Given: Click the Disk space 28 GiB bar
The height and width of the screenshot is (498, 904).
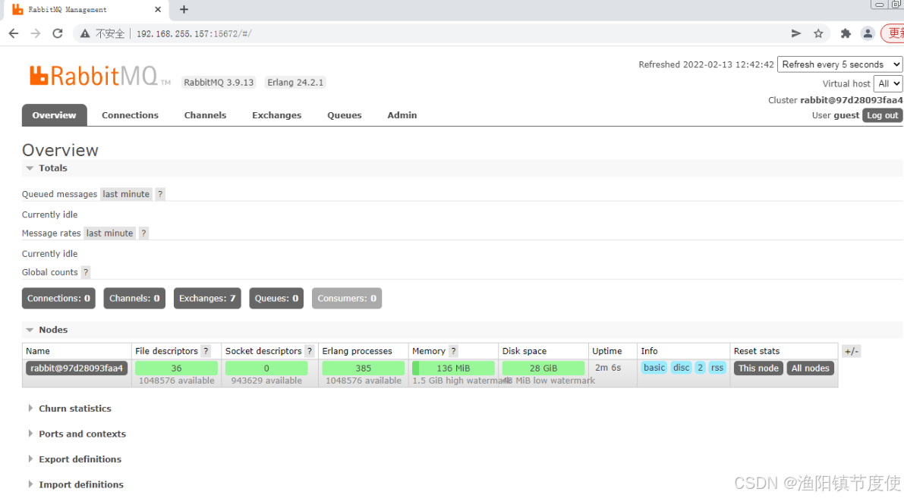Looking at the screenshot, I should click(x=543, y=368).
